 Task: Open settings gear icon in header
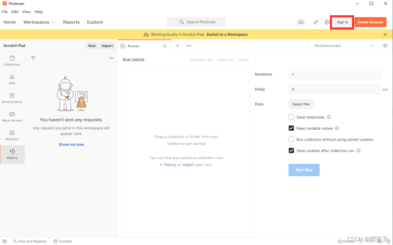click(327, 22)
